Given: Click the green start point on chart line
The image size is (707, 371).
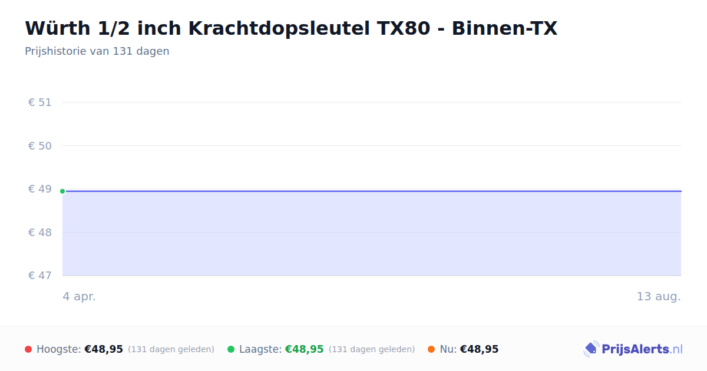Looking at the screenshot, I should click(x=62, y=191).
